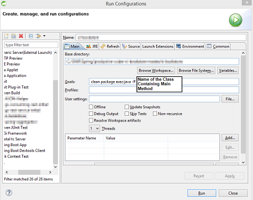Viewport: 253px width, 200px height.
Task: Click the Spring leaf window icon
Action: pyautogui.click(x=4, y=3)
